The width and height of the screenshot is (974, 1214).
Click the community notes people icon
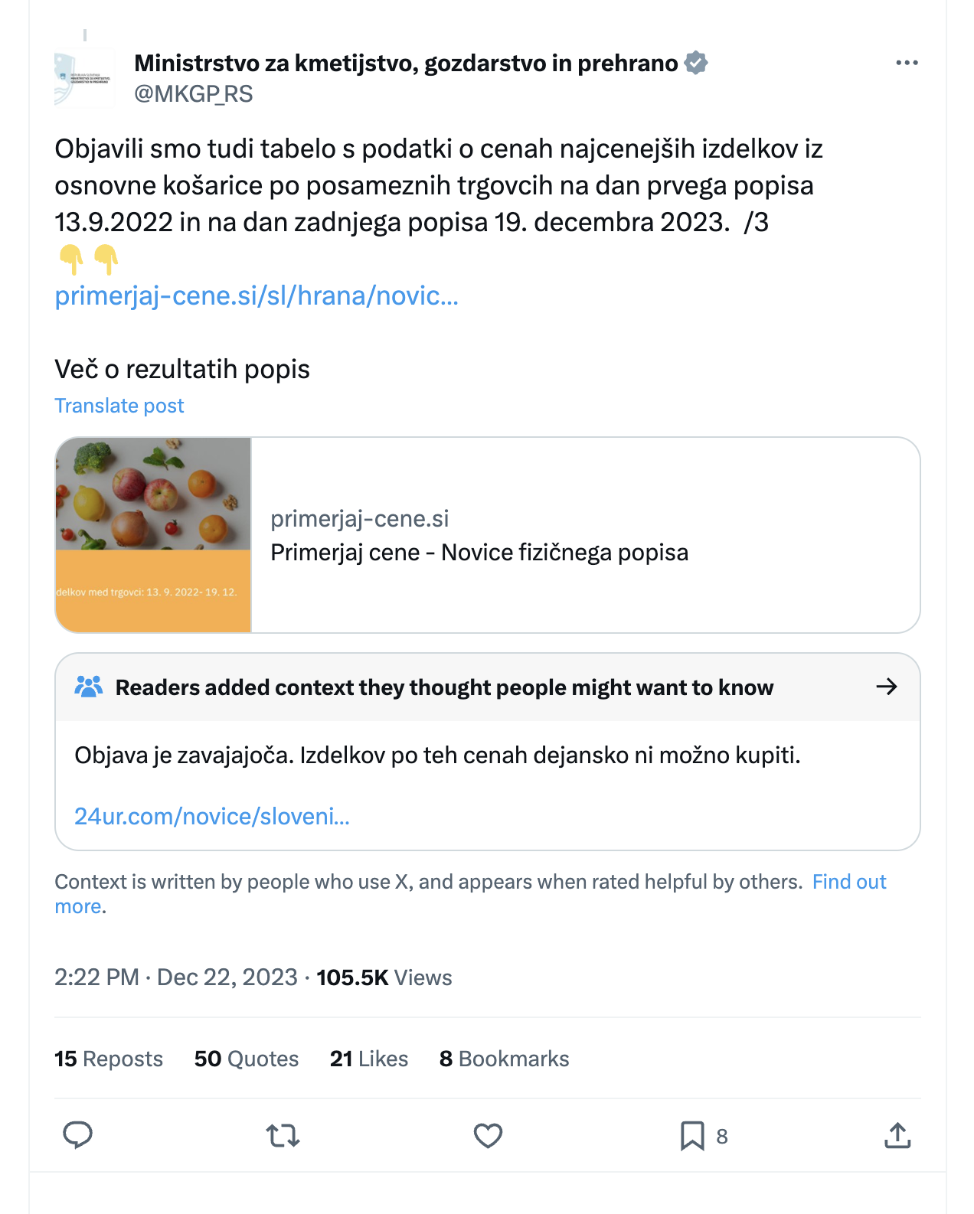click(x=89, y=687)
